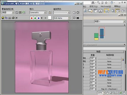Open the highlighted material editor icon
Image resolution: width=127 pixels, height=95 pixels.
pos(107,11)
